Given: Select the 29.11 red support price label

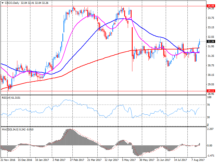Looking at the screenshot, I should pyautogui.click(x=211, y=91).
